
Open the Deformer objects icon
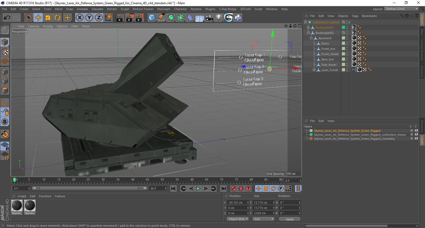190,18
